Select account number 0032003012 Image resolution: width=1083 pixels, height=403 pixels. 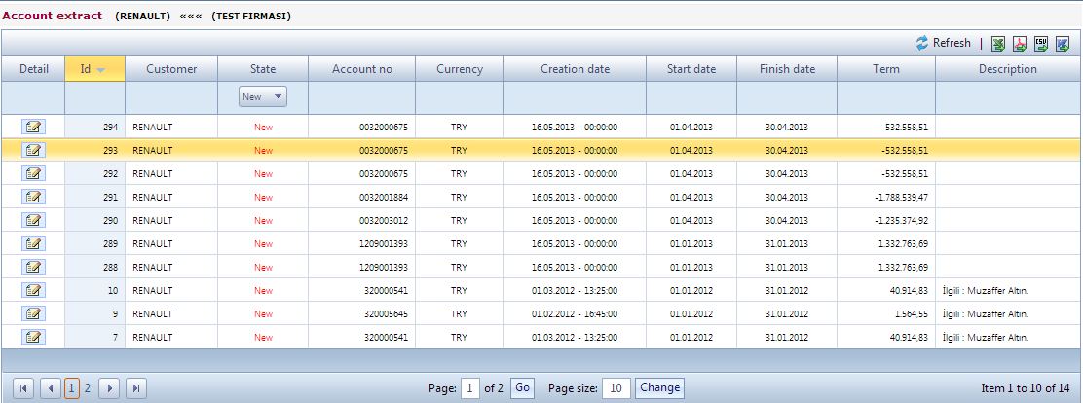coord(384,220)
